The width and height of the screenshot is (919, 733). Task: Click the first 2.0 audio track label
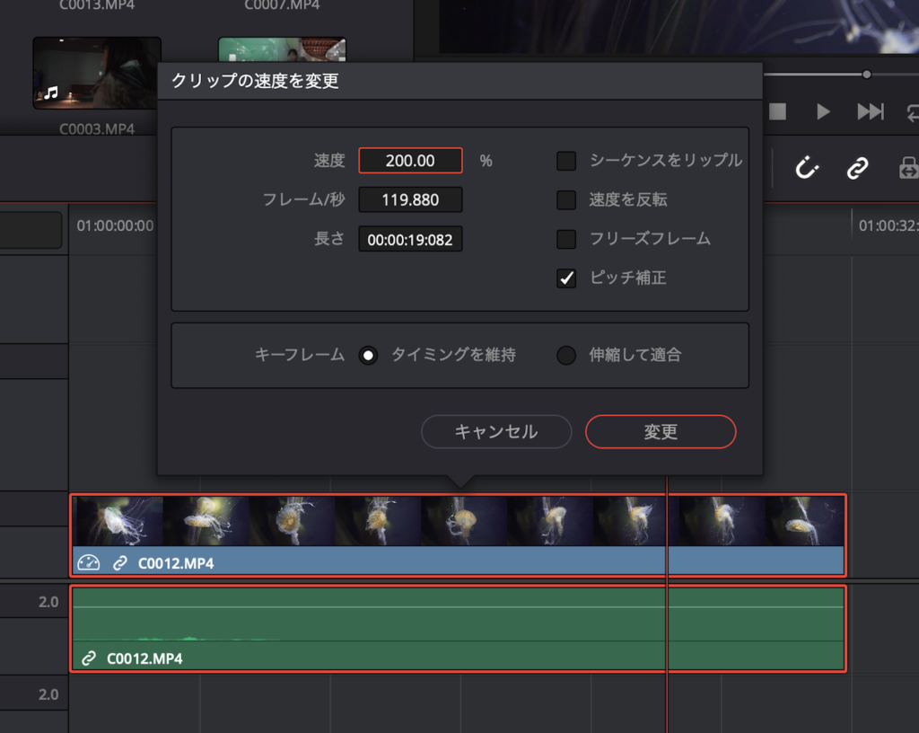pyautogui.click(x=48, y=602)
